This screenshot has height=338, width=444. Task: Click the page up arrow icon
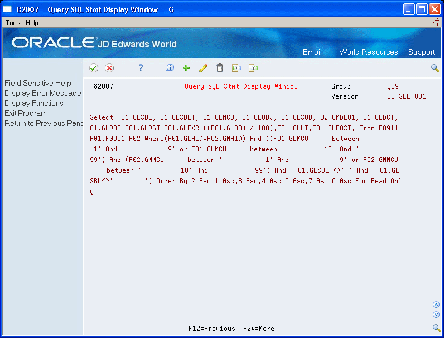pos(436,305)
